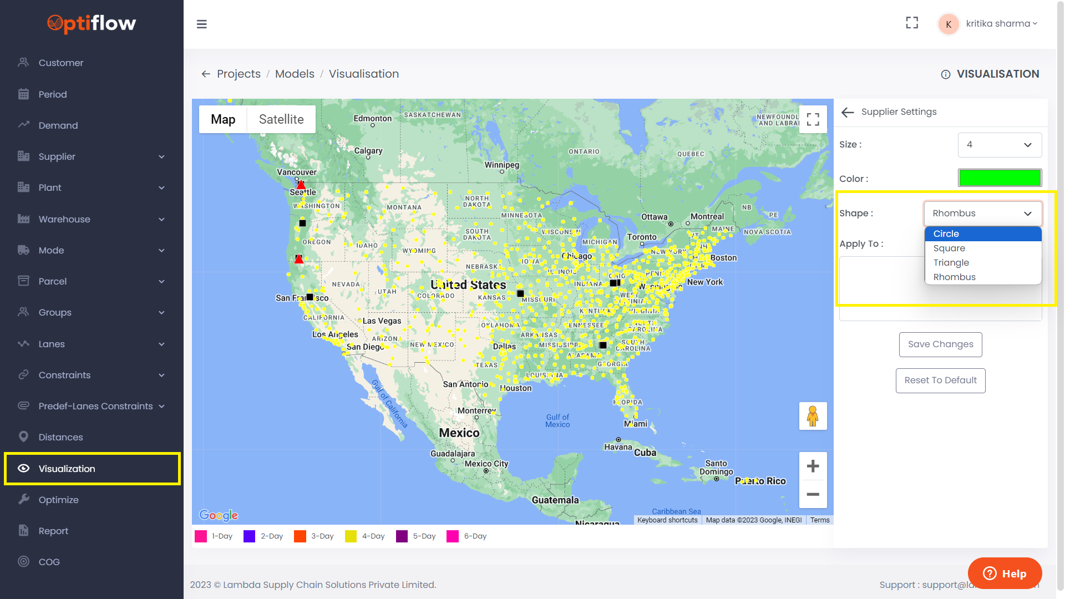Viewport: 1065px width, 599px height.
Task: Toggle browser fullscreen icon in header
Action: point(912,23)
